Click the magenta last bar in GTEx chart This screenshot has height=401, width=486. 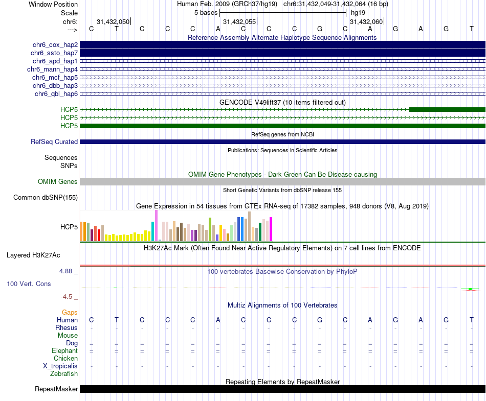[271, 229]
